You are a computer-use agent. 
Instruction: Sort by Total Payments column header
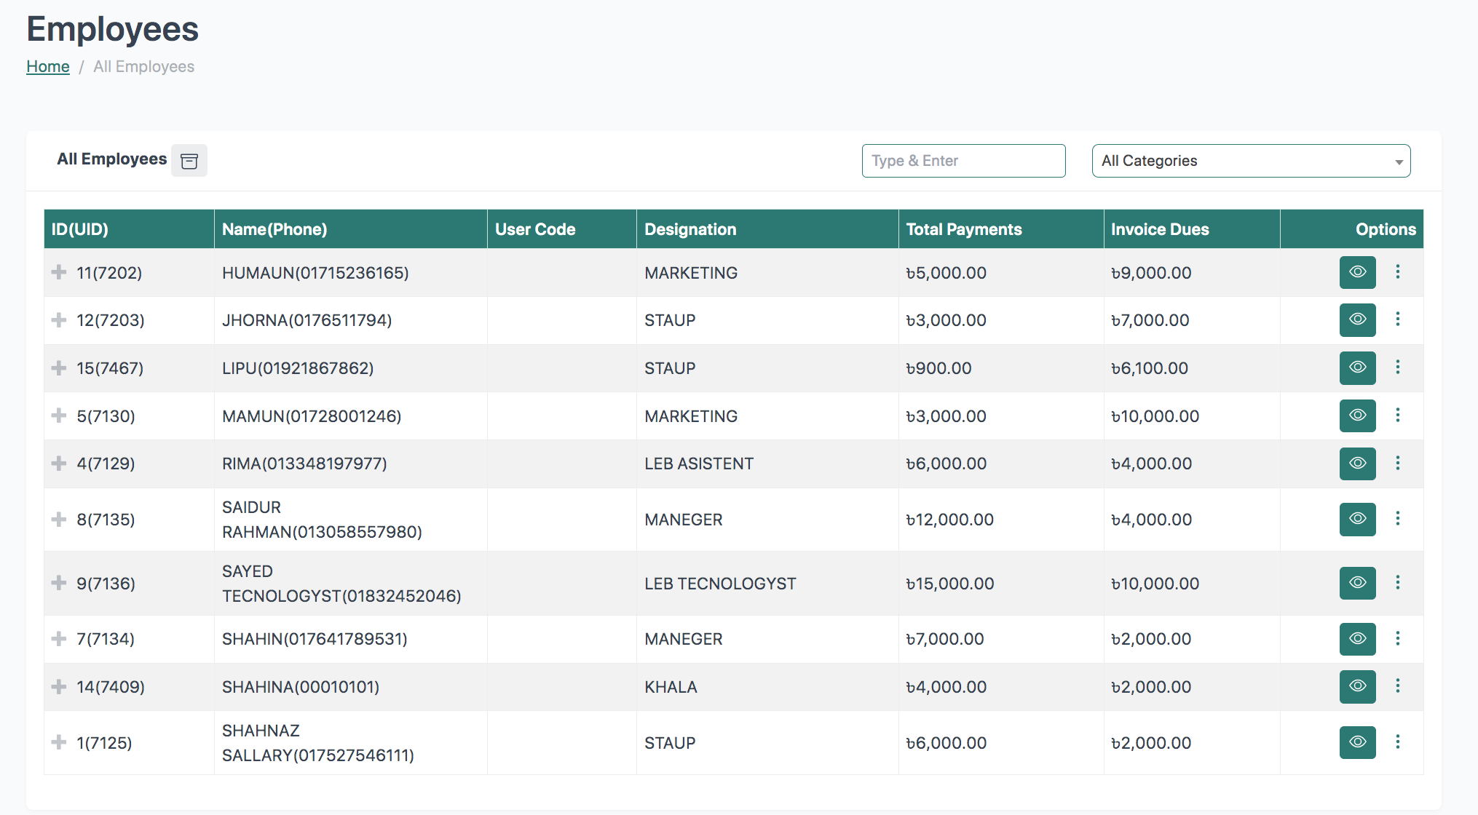click(x=963, y=229)
